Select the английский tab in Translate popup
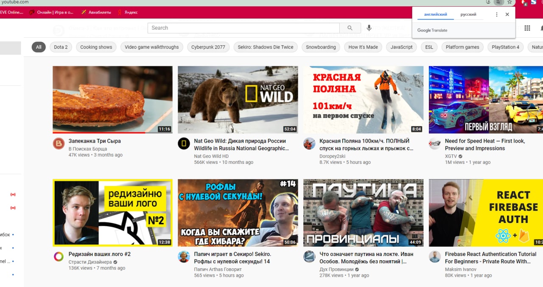The height and width of the screenshot is (287, 543). (436, 14)
